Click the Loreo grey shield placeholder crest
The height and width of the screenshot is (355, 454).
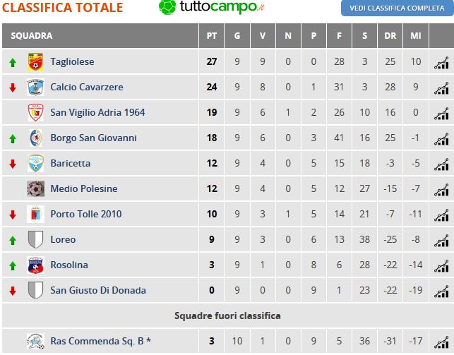tap(35, 239)
